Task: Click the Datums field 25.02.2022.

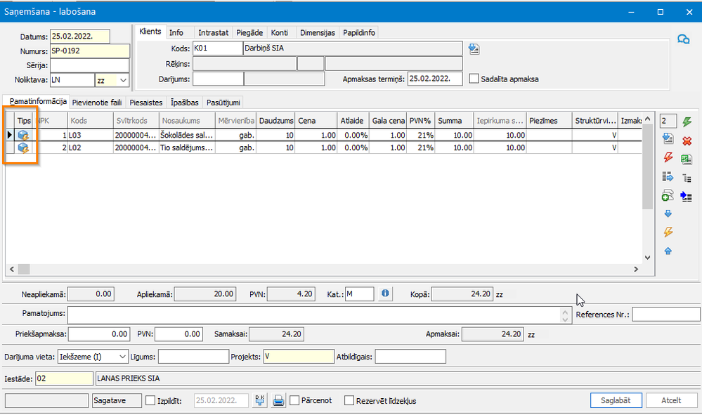Action: point(79,37)
